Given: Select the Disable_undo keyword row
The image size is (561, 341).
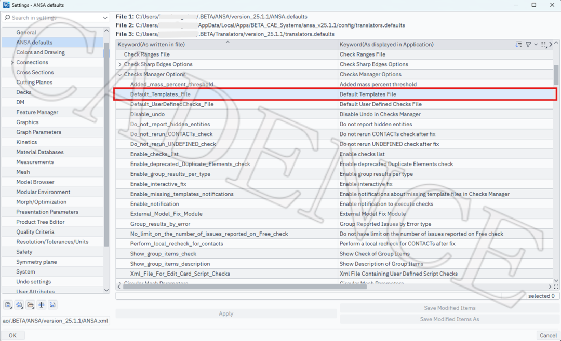Looking at the screenshot, I should pyautogui.click(x=335, y=114).
